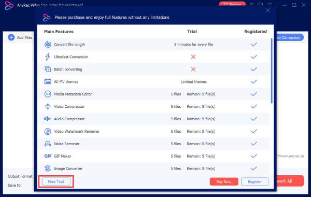Click the Ultrafast Conversion label
311x197 pixels.
(71, 57)
